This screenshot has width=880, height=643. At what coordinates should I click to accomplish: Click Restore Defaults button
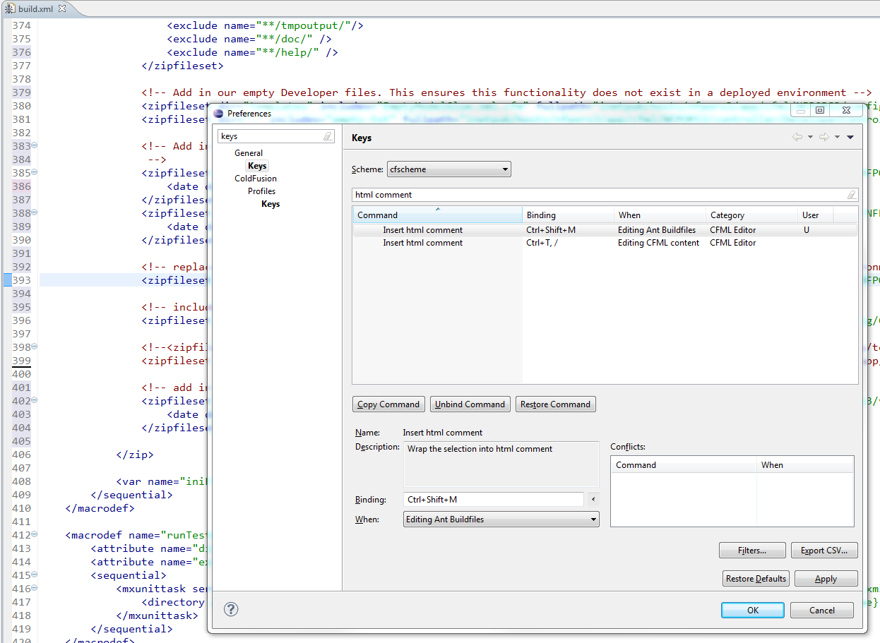[756, 579]
